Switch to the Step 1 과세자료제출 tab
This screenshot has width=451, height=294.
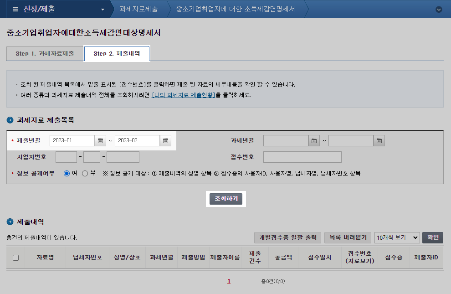click(44, 52)
